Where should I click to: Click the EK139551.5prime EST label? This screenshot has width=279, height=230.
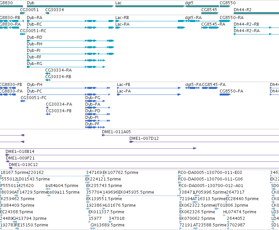click(104, 199)
